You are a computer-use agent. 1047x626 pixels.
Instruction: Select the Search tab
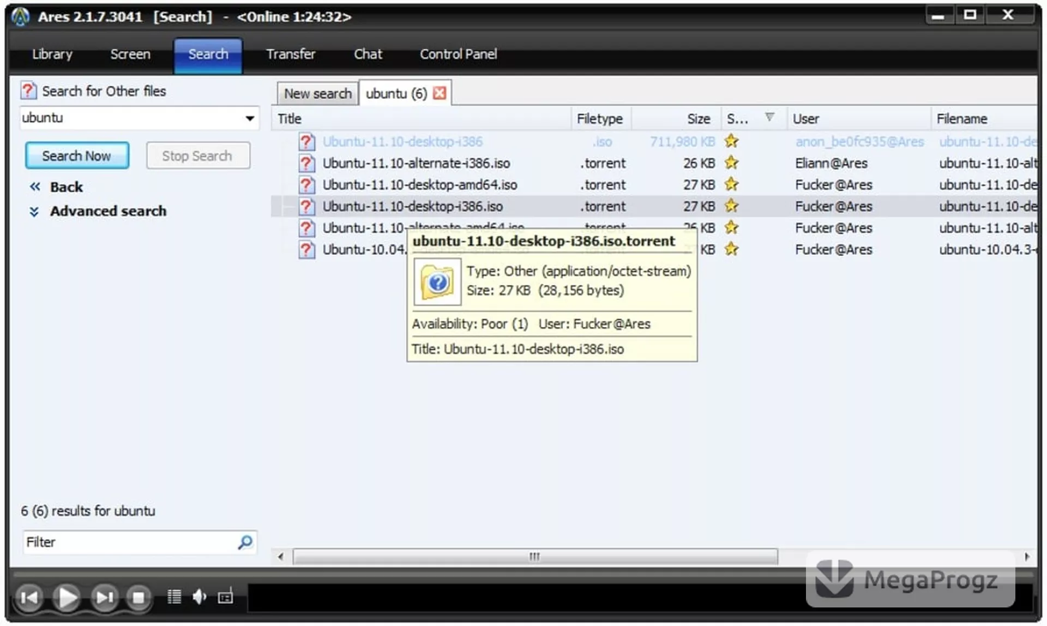pyautogui.click(x=208, y=55)
